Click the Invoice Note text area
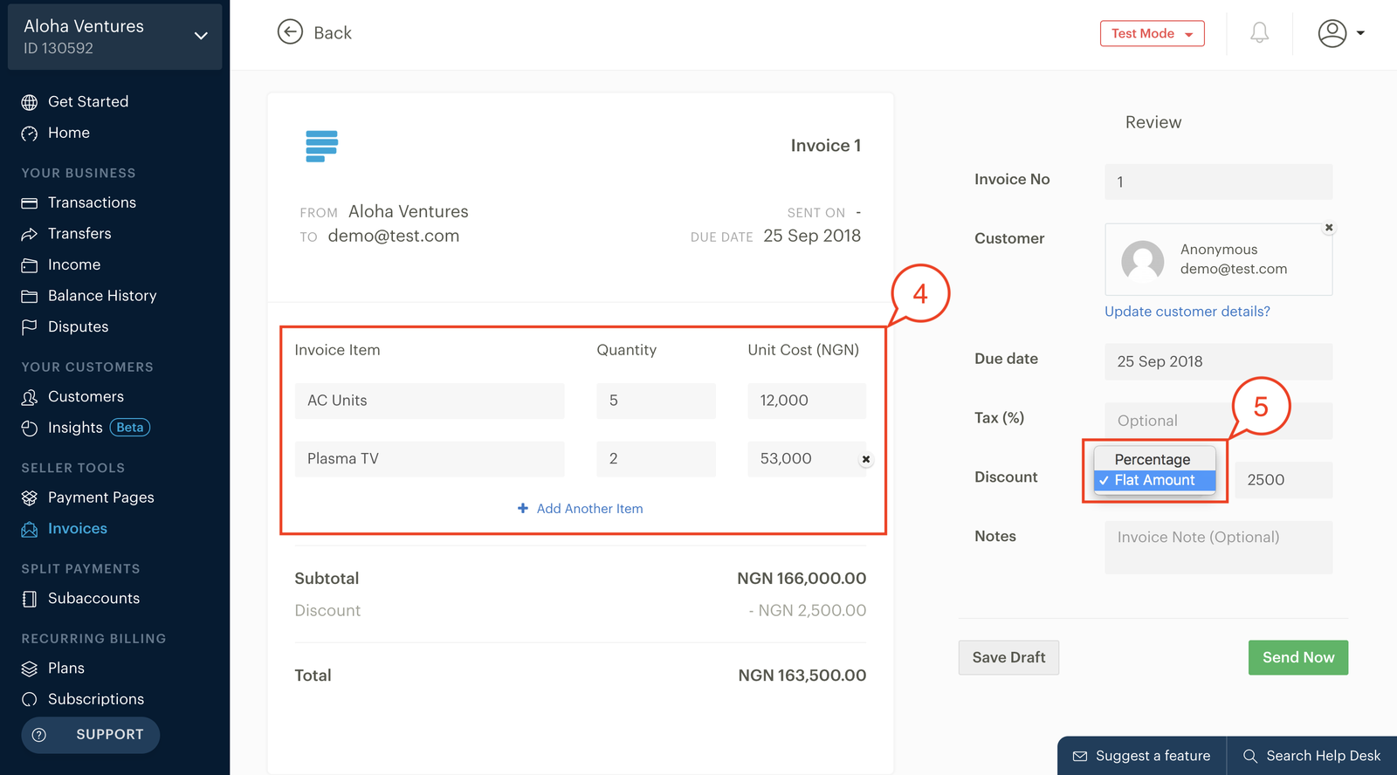 tap(1218, 547)
